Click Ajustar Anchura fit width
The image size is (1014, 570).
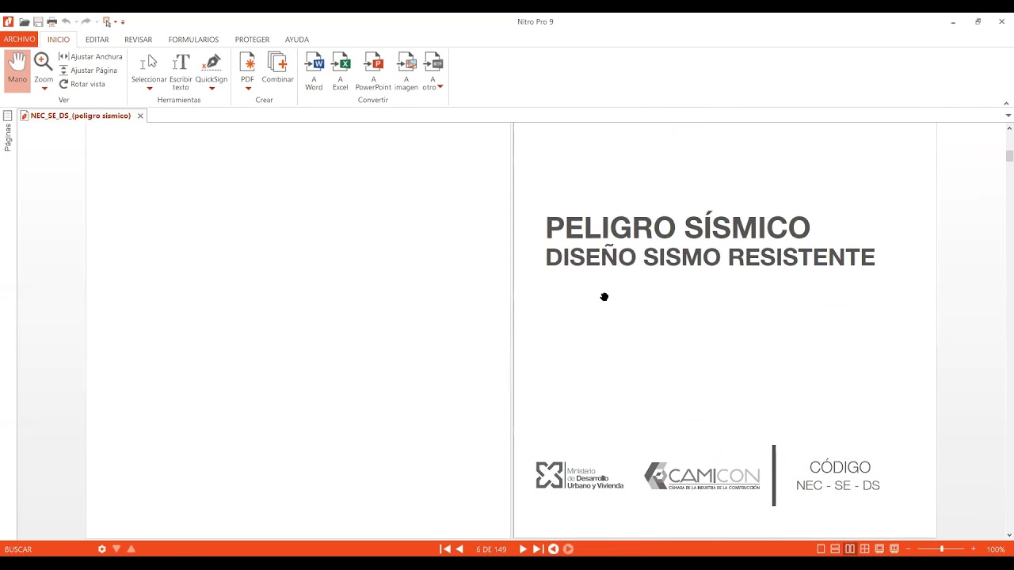90,57
